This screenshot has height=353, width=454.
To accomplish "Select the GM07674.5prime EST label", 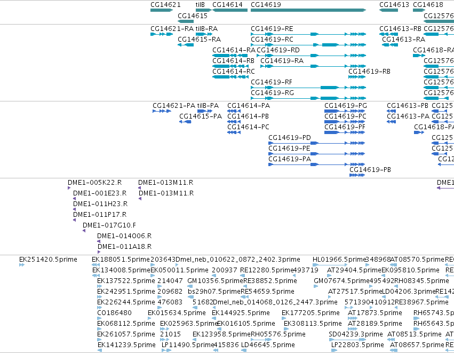I will [x=341, y=281].
